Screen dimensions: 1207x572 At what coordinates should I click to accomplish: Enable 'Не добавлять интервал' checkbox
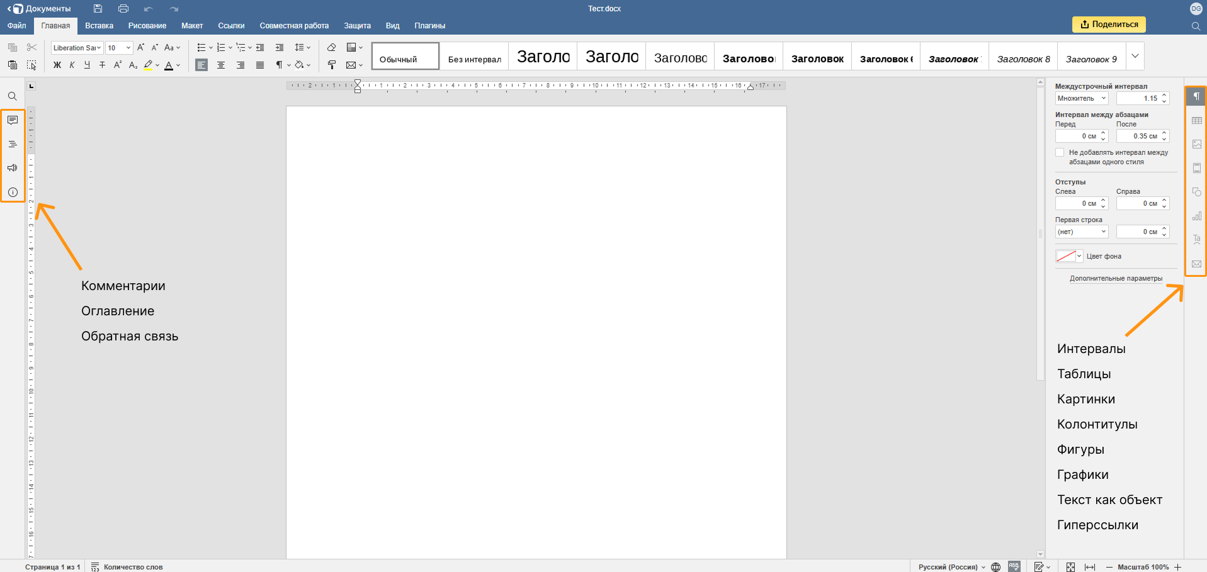point(1060,152)
